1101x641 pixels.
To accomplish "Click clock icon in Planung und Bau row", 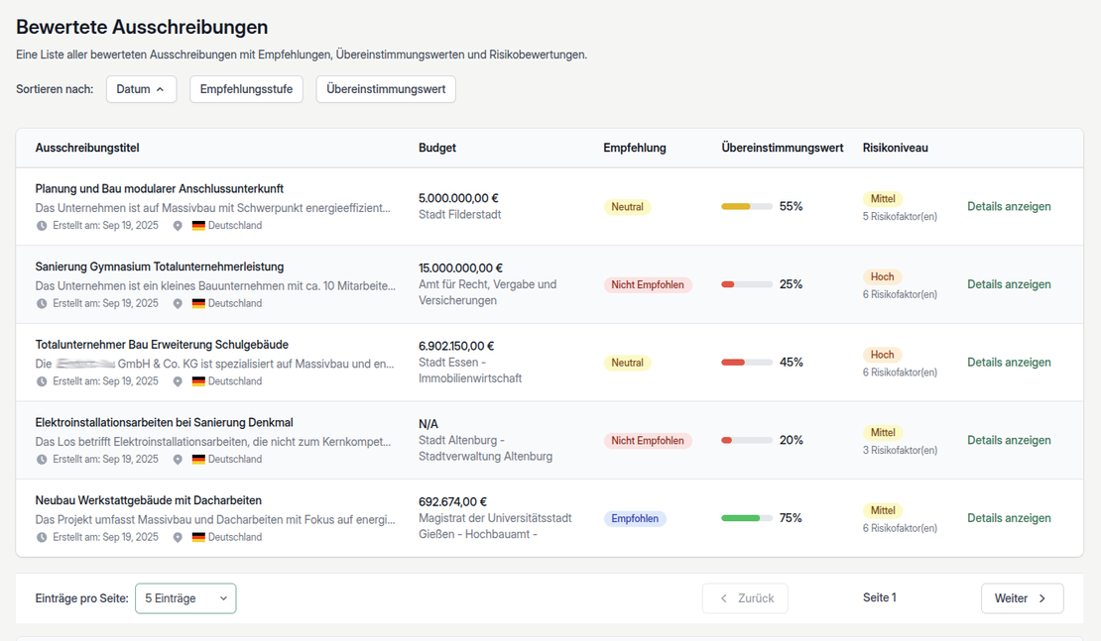I will pos(42,226).
